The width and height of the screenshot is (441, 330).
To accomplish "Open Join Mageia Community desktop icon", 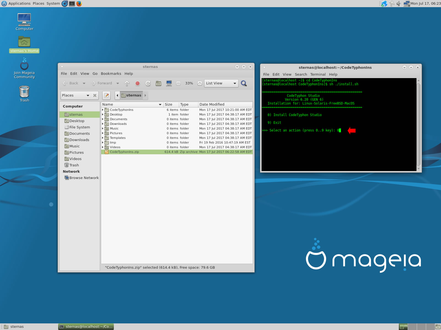I will click(x=24, y=68).
